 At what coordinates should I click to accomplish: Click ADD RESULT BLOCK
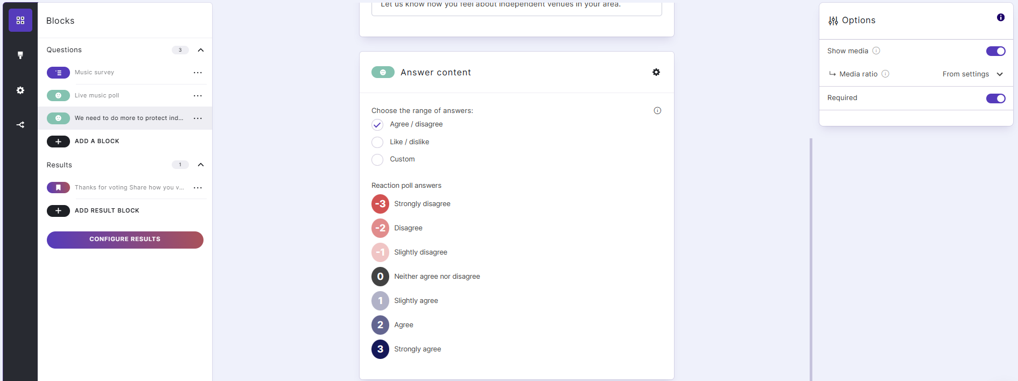94,210
